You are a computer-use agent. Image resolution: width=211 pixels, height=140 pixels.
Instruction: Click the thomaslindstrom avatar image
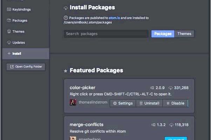(73, 103)
